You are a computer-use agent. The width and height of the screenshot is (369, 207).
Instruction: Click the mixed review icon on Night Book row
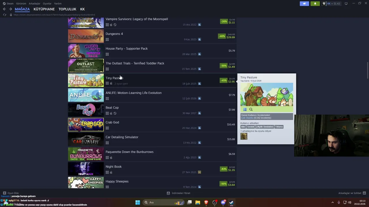click(x=199, y=172)
